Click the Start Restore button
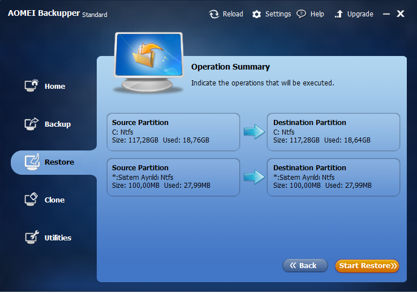Image resolution: width=417 pixels, height=293 pixels. pyautogui.click(x=367, y=266)
